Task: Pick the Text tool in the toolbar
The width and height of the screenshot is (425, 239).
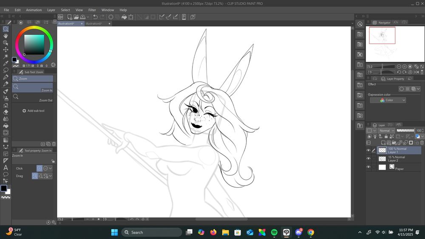Action: pyautogui.click(x=6, y=167)
